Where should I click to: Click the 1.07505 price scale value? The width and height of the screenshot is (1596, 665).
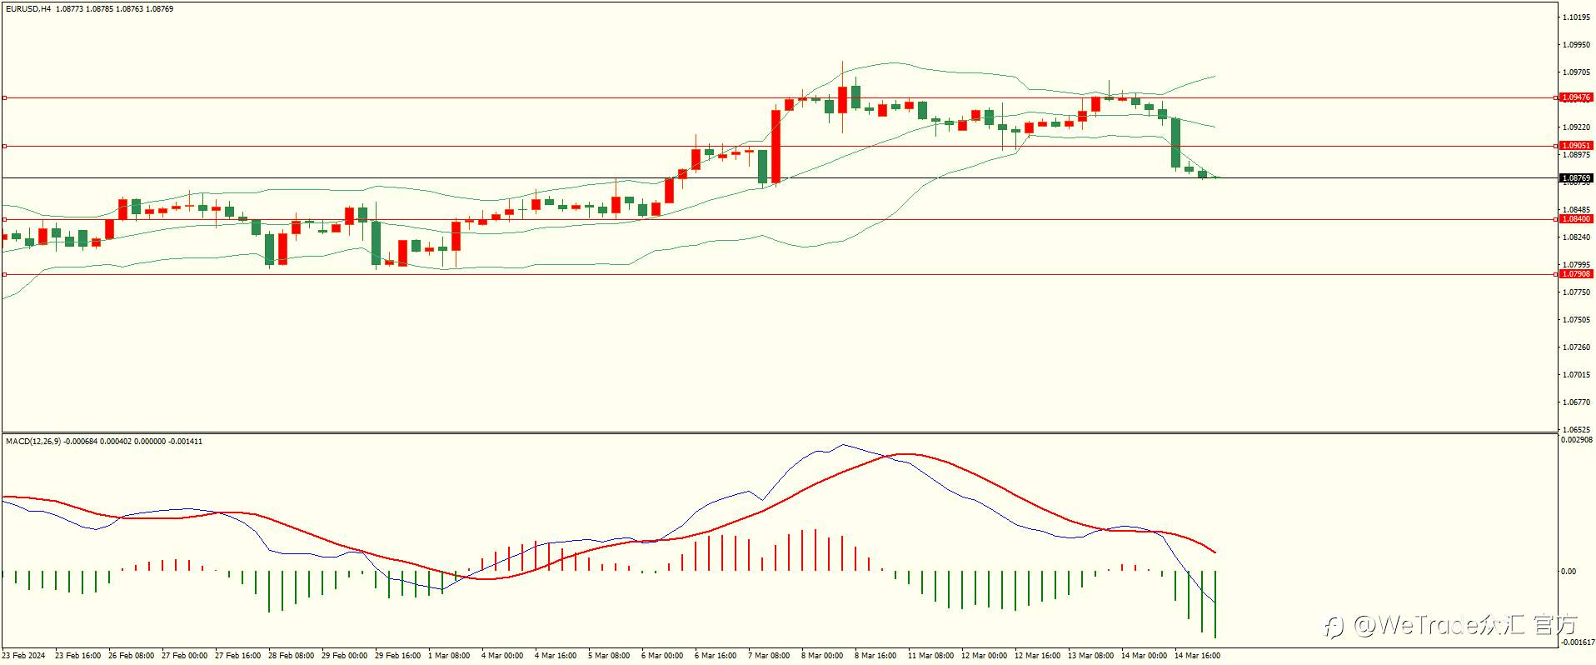(1577, 320)
